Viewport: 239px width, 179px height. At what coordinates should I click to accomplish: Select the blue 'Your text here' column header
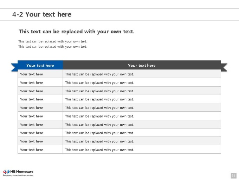click(x=40, y=65)
